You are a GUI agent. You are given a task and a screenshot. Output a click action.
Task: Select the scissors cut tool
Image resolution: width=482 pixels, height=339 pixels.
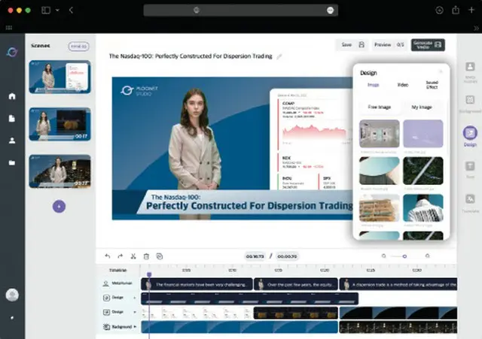[133, 256]
